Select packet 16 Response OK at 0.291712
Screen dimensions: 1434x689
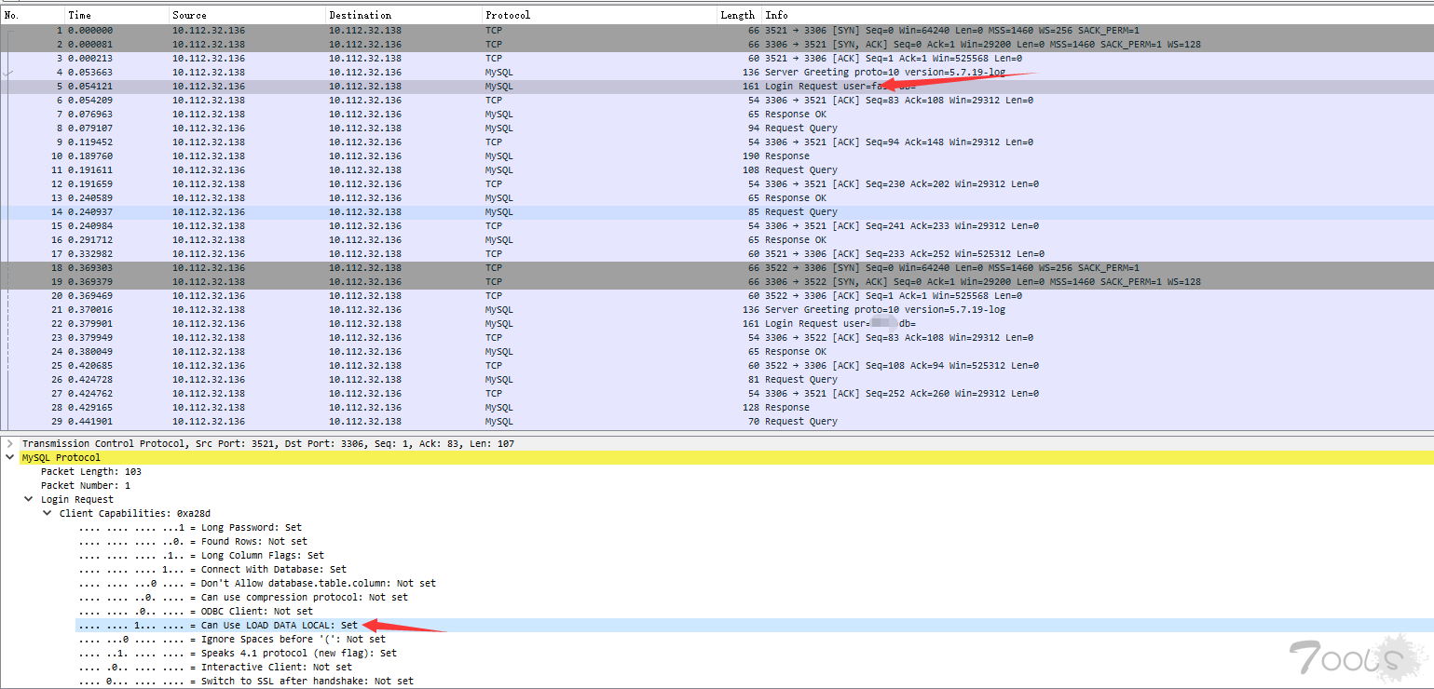coord(717,239)
